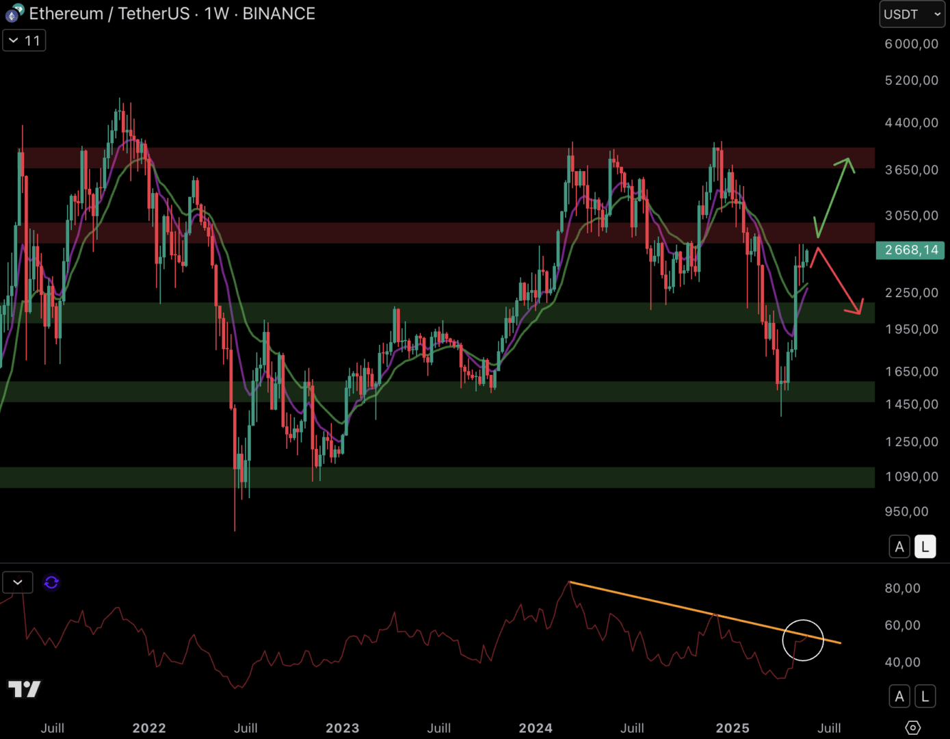The width and height of the screenshot is (950, 739).
Task: Click the 40,00 RSI axis label
Action: tap(903, 662)
